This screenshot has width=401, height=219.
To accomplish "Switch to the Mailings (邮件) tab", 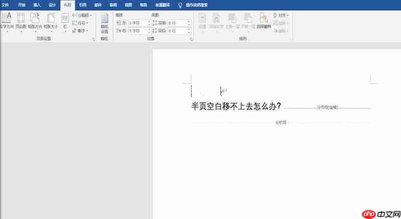I will [x=98, y=5].
